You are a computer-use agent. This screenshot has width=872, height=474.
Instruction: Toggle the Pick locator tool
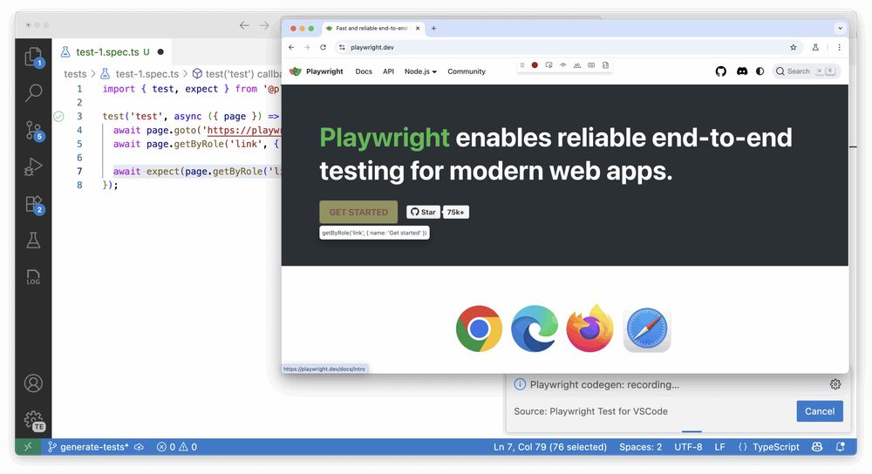pos(548,65)
